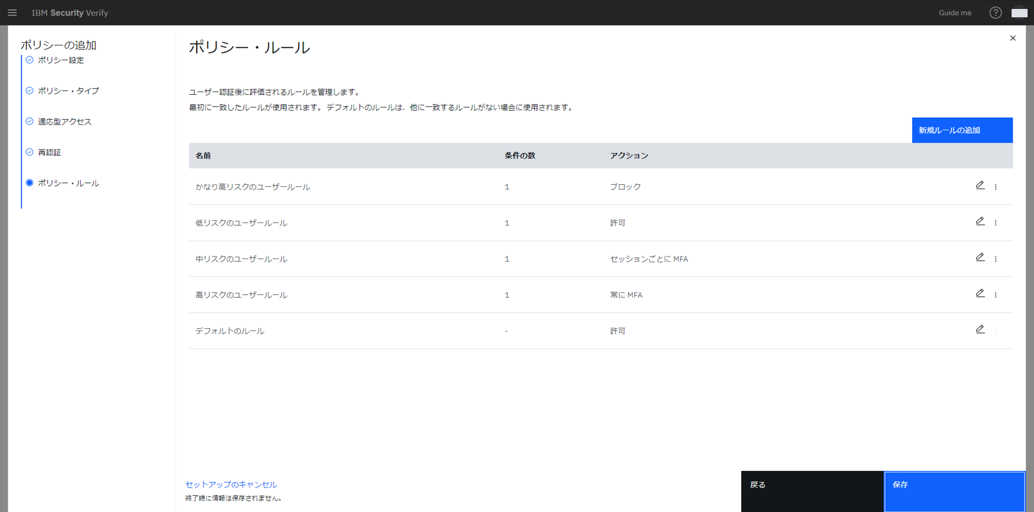Click 許可 action in デフォルトのルール row
This screenshot has width=1034, height=512.
point(618,331)
